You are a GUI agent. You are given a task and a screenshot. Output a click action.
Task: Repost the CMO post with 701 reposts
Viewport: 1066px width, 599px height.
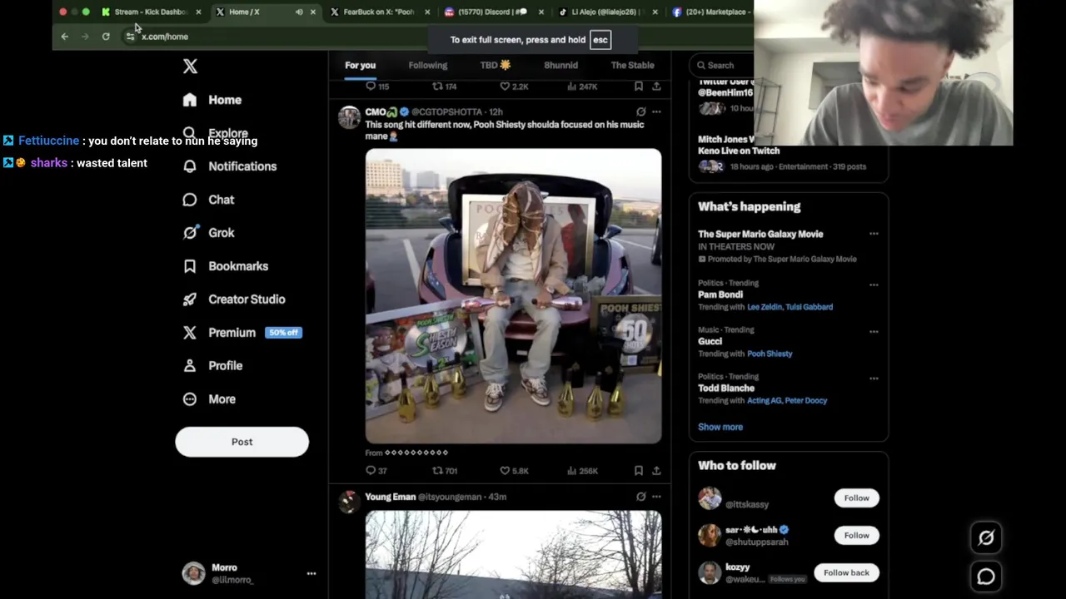pos(445,471)
